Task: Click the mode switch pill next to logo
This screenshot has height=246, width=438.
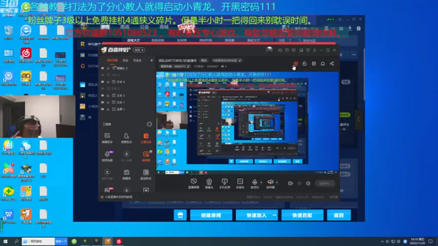Action: point(139,50)
